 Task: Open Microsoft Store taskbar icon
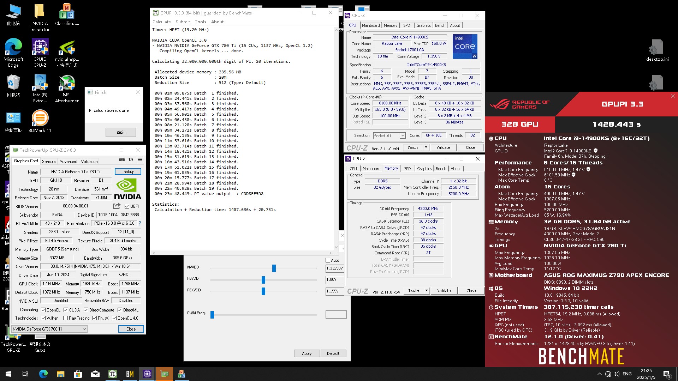tap(78, 374)
